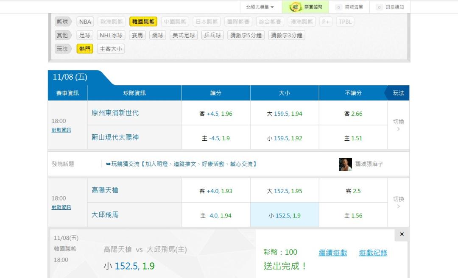Pick moneyline 客 2.66
The height and width of the screenshot is (278, 458).
click(x=353, y=114)
